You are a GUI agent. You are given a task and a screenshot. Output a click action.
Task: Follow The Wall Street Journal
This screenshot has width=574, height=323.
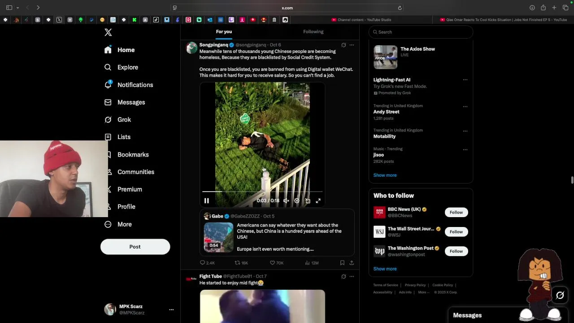(x=456, y=231)
